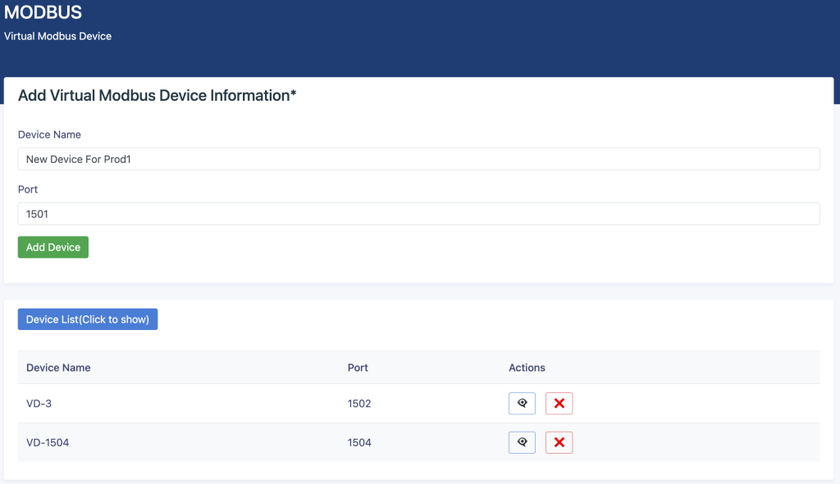The image size is (840, 484).
Task: Click the Port form label
Action: click(x=28, y=189)
